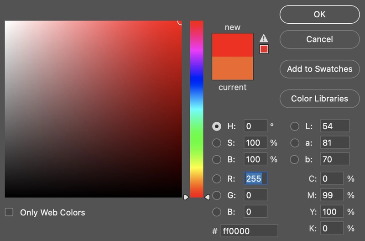Click the C cyan percent field
The height and width of the screenshot is (241, 365).
(x=332, y=178)
